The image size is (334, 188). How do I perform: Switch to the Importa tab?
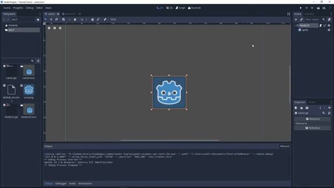[309, 14]
